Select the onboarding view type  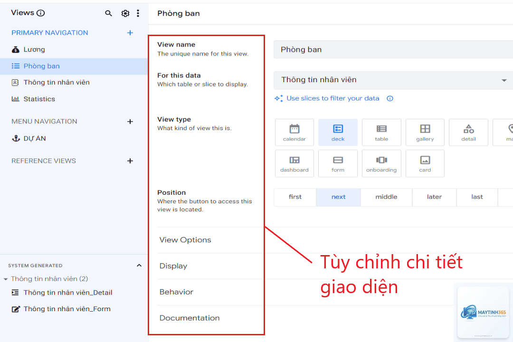[x=381, y=163]
